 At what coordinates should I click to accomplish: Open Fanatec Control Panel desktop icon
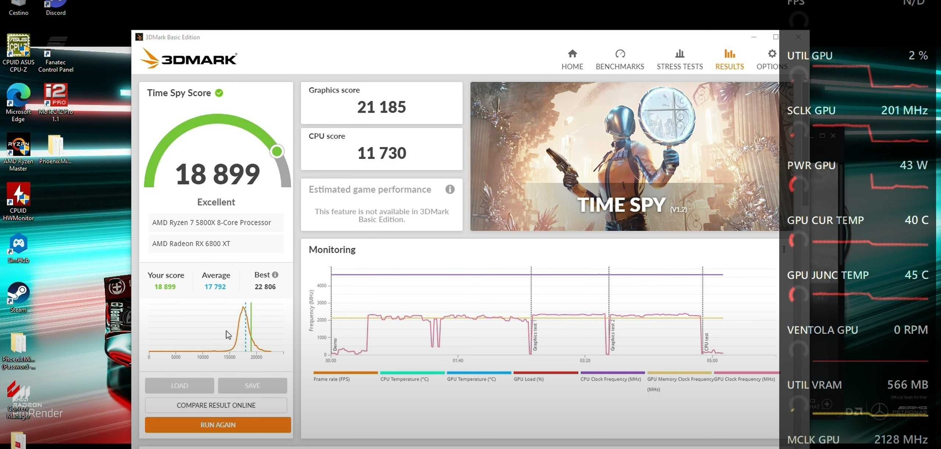tap(56, 54)
